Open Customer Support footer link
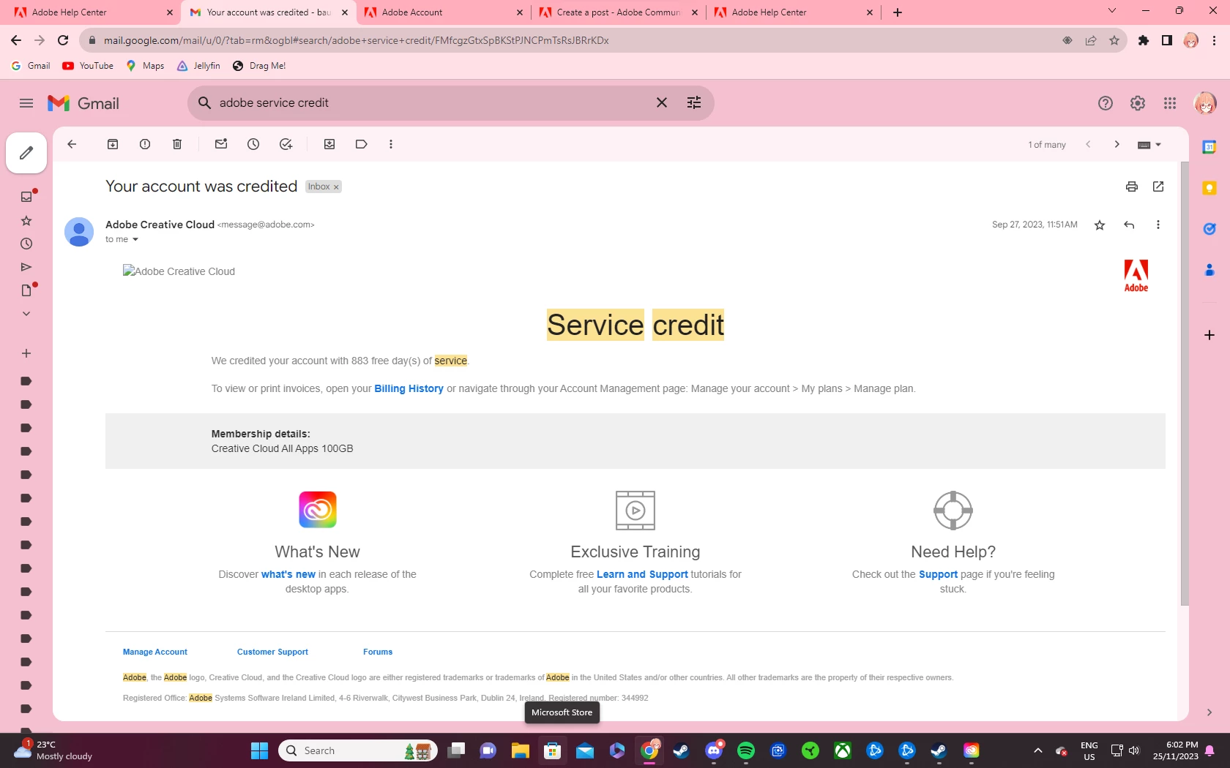Viewport: 1230px width, 768px height. coord(272,652)
